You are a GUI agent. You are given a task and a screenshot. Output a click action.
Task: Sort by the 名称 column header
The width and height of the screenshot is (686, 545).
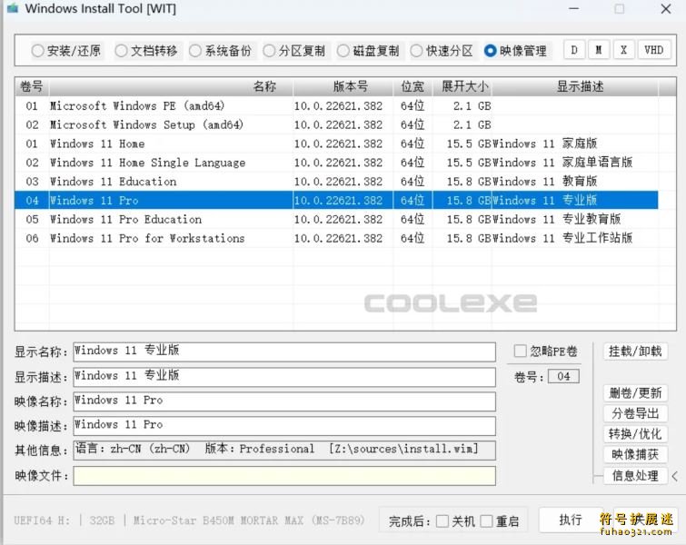(x=171, y=86)
